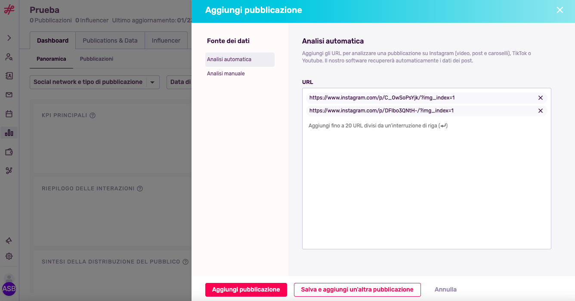Click the Aggiungi pubblicazione pink button

(246, 290)
